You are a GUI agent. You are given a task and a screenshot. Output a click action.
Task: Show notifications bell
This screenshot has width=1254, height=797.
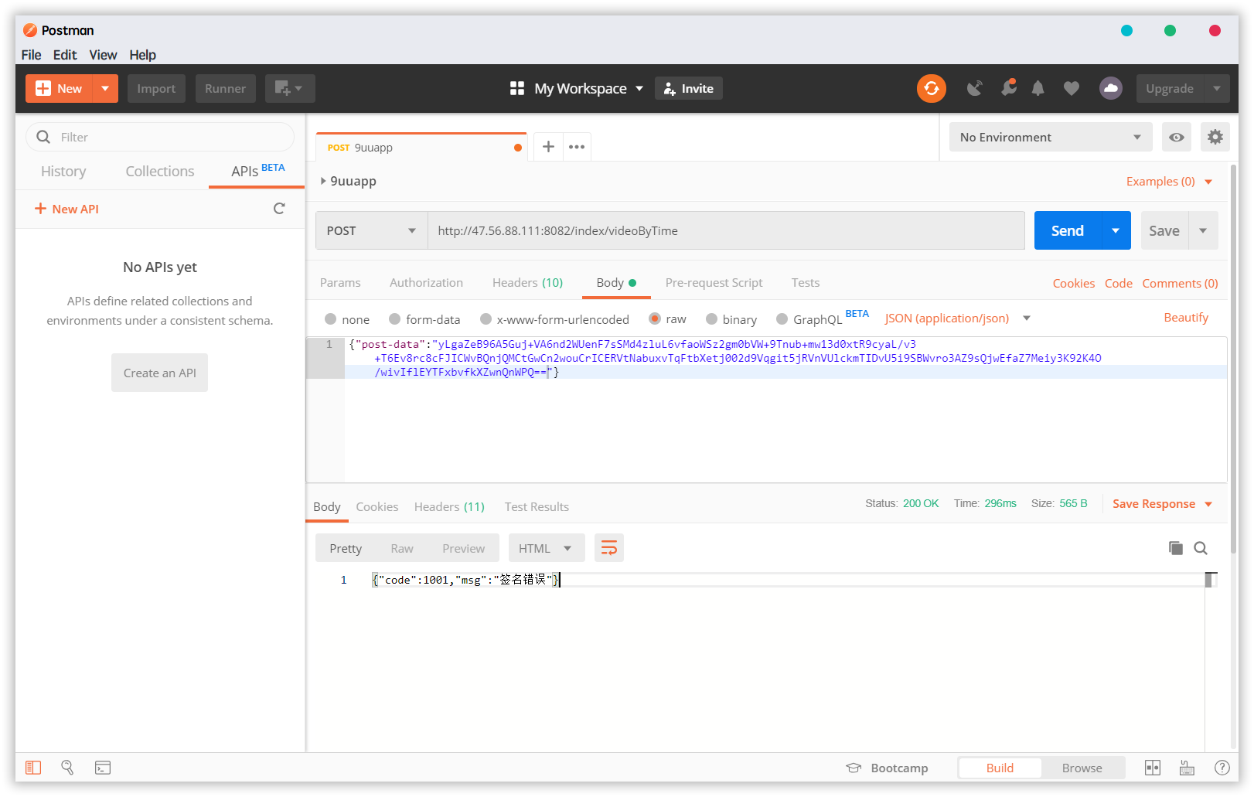click(1038, 88)
